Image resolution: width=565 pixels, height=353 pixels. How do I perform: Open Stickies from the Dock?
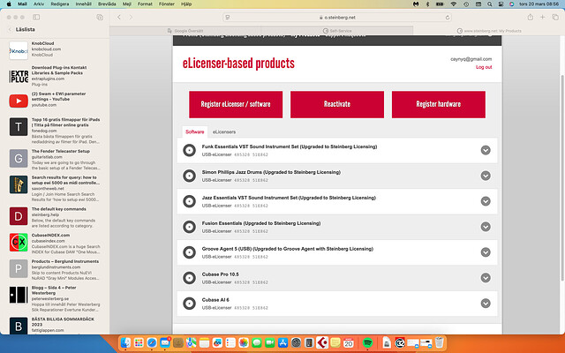tap(335, 342)
